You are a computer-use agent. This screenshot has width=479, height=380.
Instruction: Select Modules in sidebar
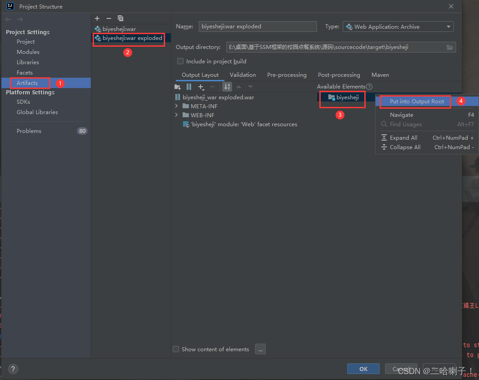[28, 52]
